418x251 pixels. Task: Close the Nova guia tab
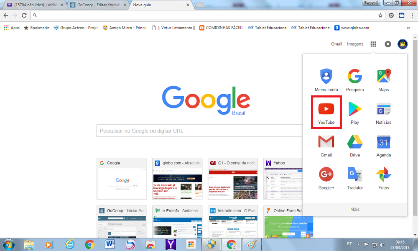188,5
